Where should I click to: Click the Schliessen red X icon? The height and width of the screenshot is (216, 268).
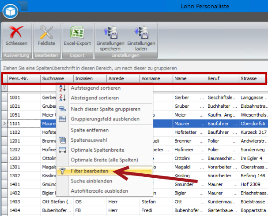pos(16,33)
